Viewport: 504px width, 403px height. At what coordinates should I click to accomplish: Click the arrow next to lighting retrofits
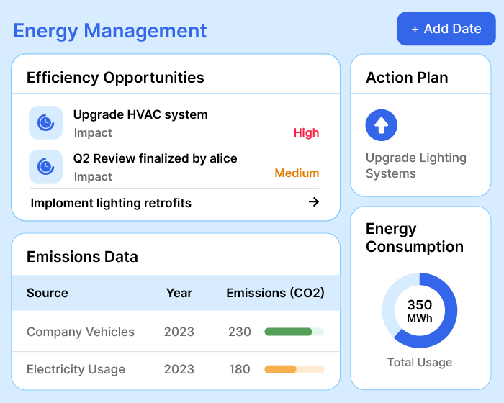313,202
